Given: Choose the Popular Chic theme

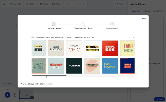Looking at the screenshot, I should coord(74,48).
